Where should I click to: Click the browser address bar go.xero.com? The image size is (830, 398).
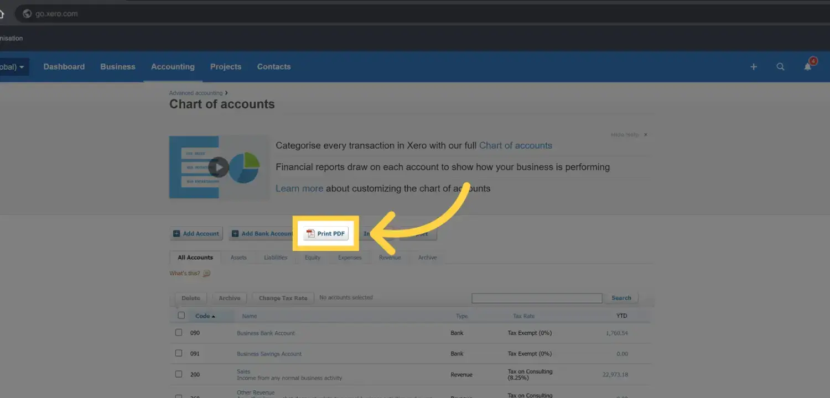pyautogui.click(x=56, y=14)
